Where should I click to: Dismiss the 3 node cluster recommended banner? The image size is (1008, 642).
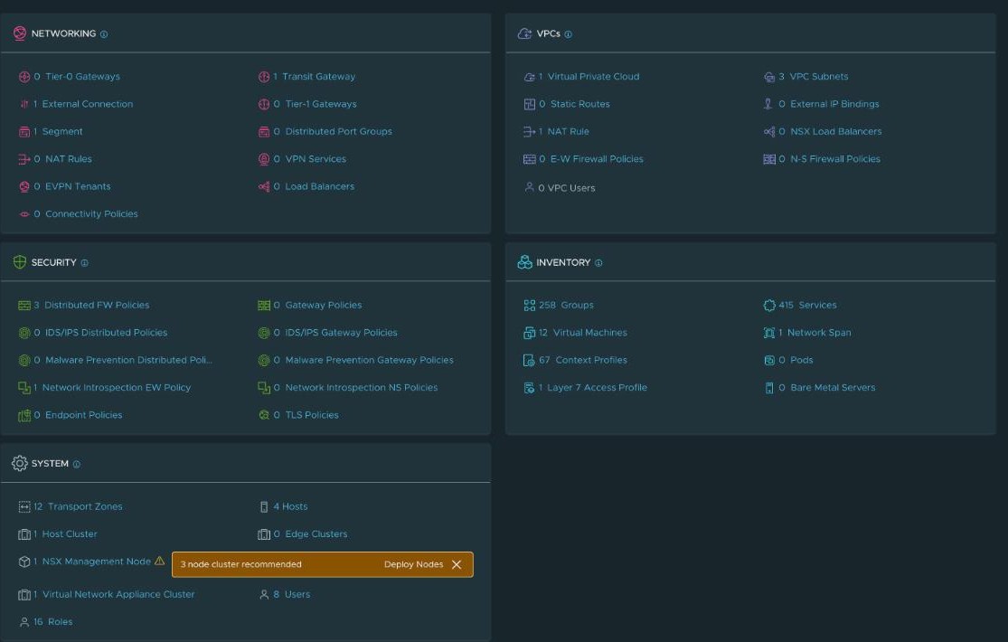[457, 564]
